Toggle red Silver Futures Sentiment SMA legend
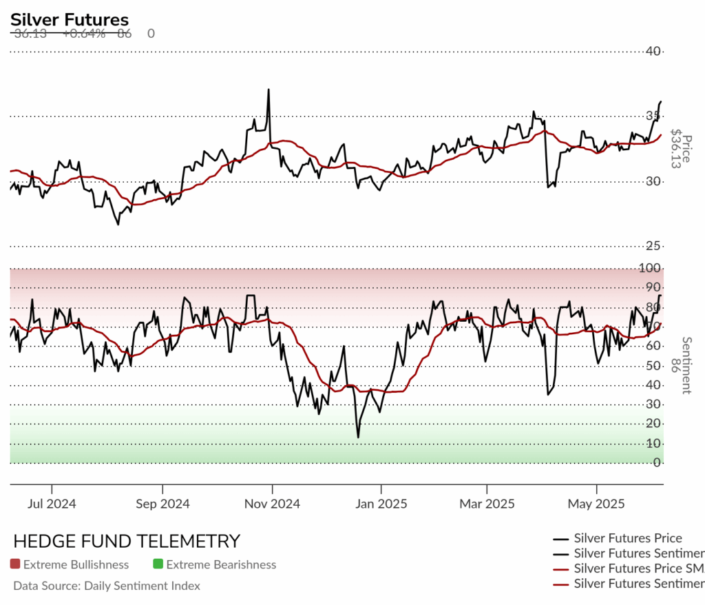 coord(629,584)
